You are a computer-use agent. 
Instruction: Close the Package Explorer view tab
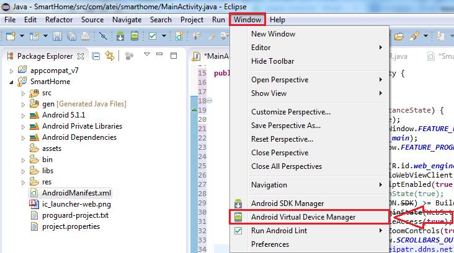(81, 56)
